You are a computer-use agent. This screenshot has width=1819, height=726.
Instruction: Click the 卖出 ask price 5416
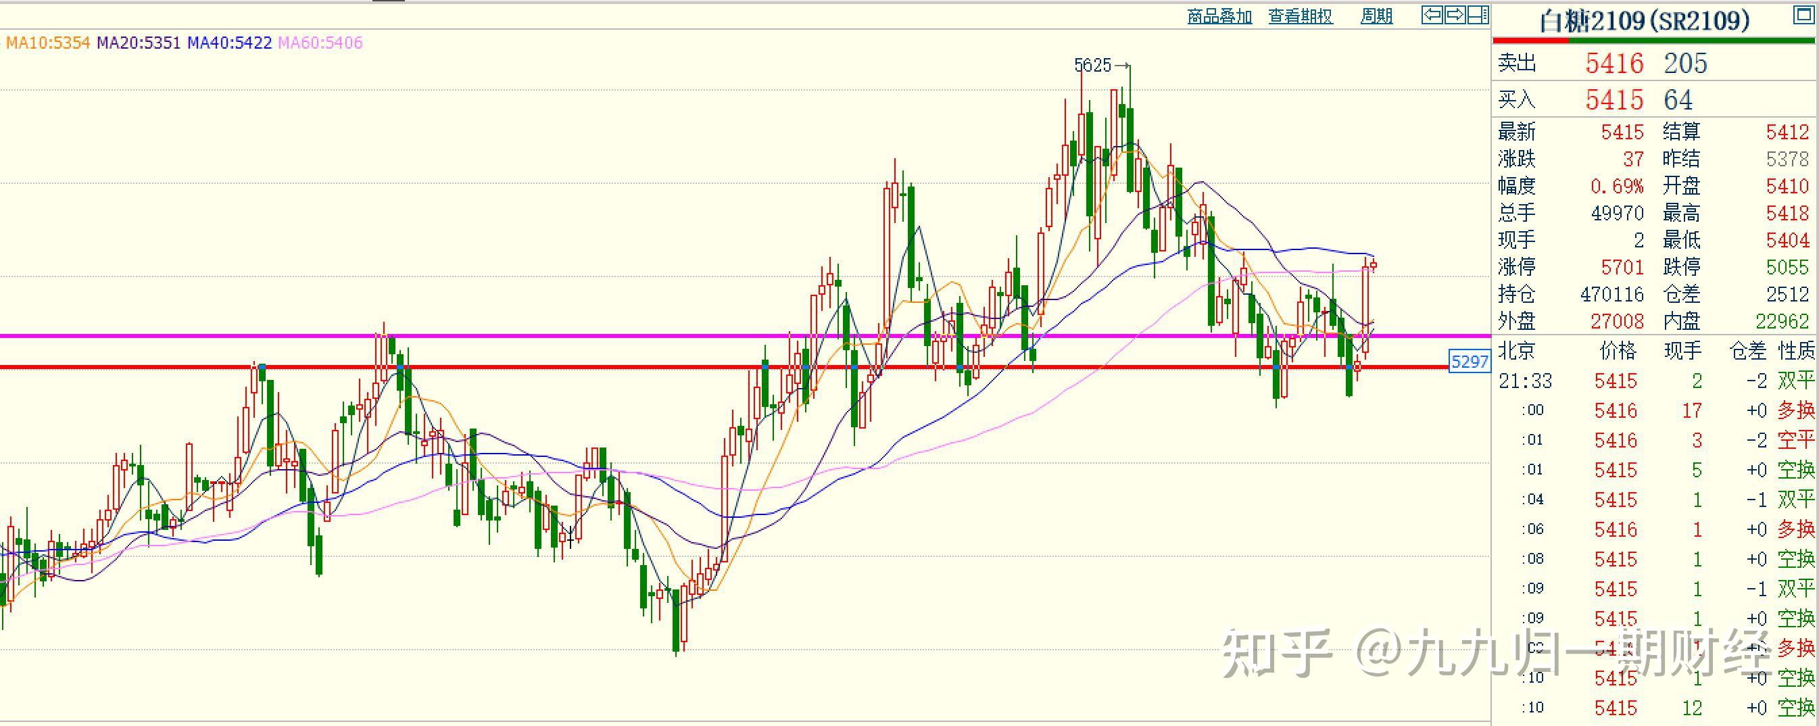click(1614, 64)
